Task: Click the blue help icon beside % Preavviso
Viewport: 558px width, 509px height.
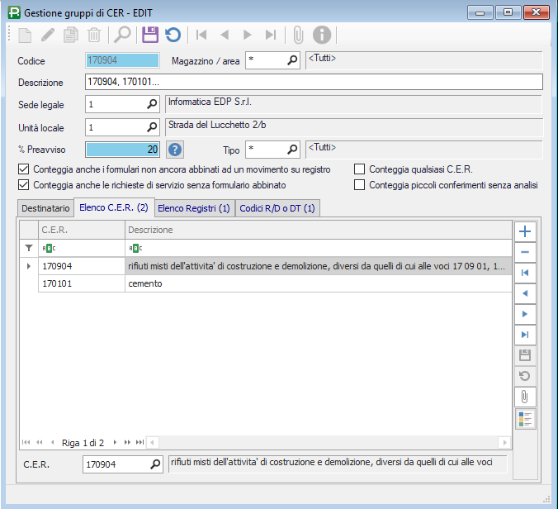Action: (x=175, y=150)
